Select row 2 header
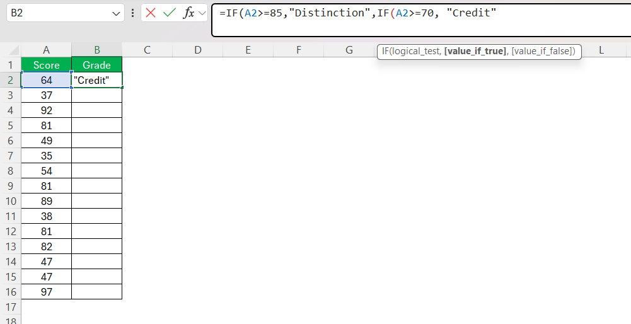This screenshot has height=324, width=631. (x=11, y=80)
